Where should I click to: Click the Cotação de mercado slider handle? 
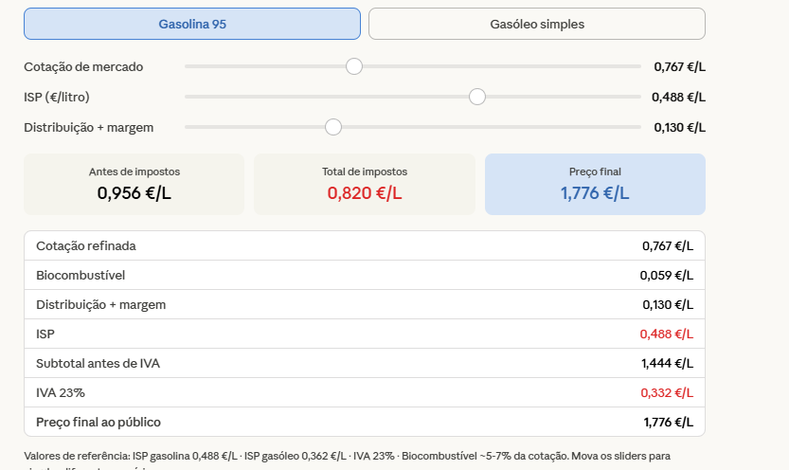[x=354, y=66]
